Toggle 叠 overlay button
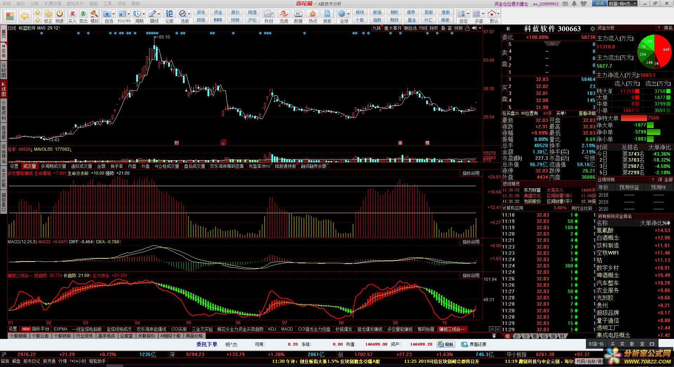 (x=443, y=28)
